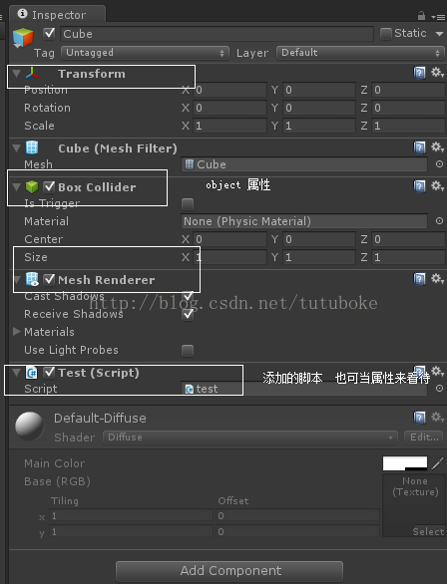The height and width of the screenshot is (584, 447).
Task: Open Mesh Renderer help reference icon
Action: tap(419, 279)
